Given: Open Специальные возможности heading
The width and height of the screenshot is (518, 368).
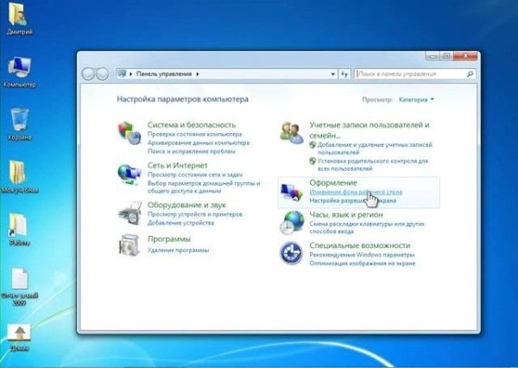Looking at the screenshot, I should (359, 245).
